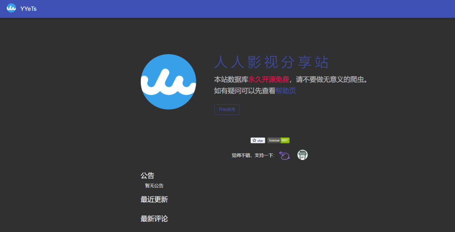455x232 pixels.
Task: Click the 觉得不错，支持一下 label
Action: [252, 156]
